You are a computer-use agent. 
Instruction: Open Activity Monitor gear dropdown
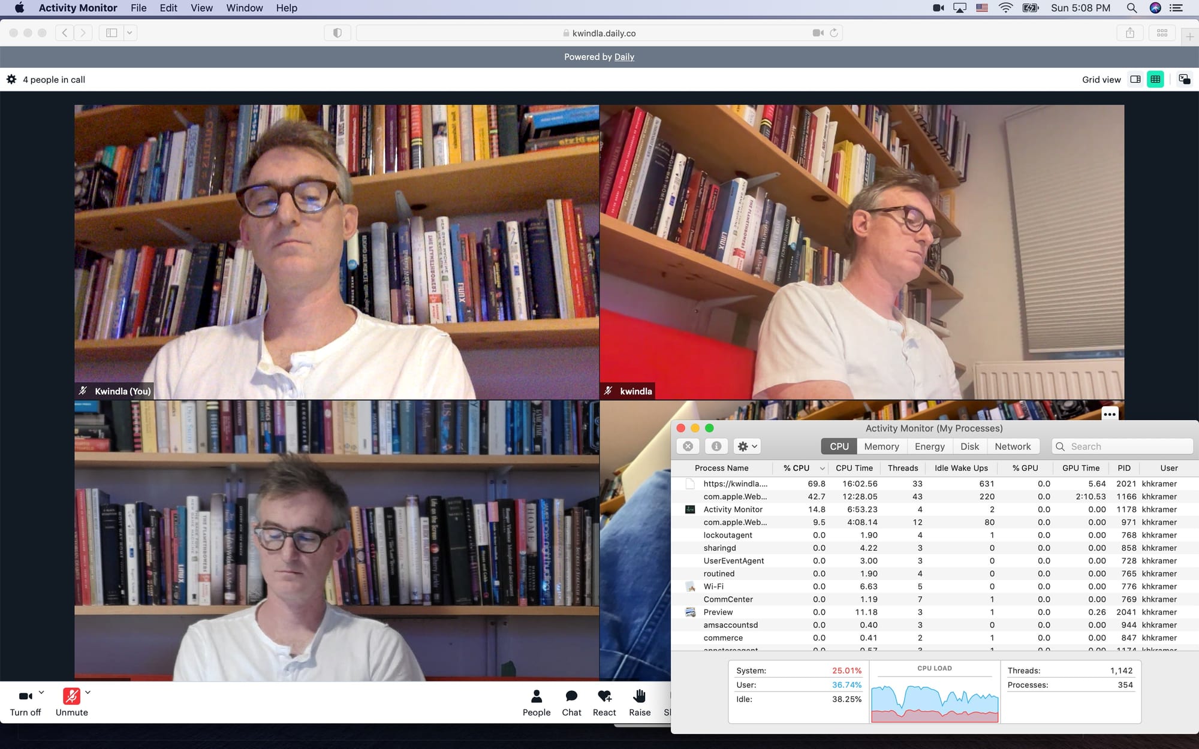tap(747, 446)
